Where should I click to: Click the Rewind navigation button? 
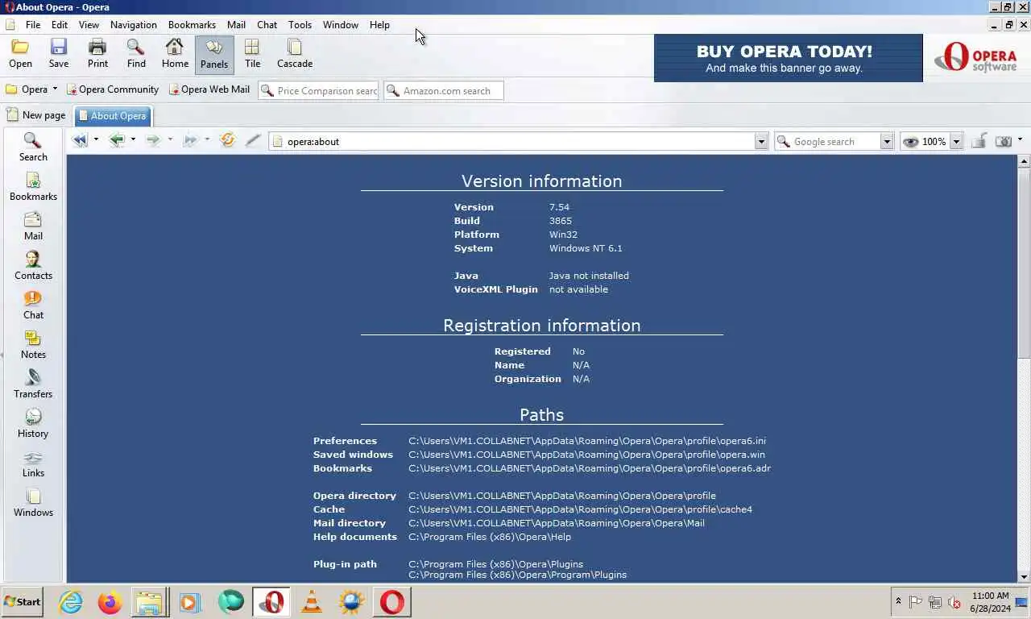(80, 140)
